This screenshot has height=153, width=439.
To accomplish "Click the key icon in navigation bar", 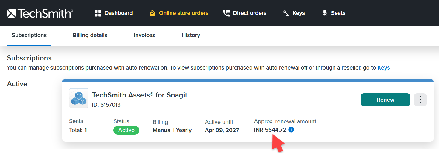I will coord(286,13).
